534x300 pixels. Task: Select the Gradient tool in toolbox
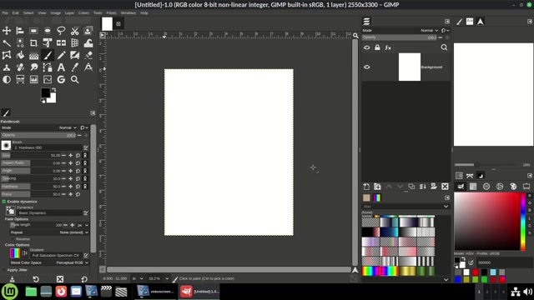point(33,55)
